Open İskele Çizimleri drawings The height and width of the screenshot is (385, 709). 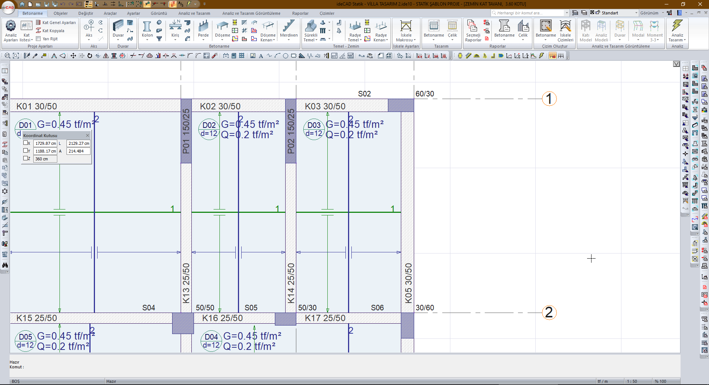[x=565, y=31]
